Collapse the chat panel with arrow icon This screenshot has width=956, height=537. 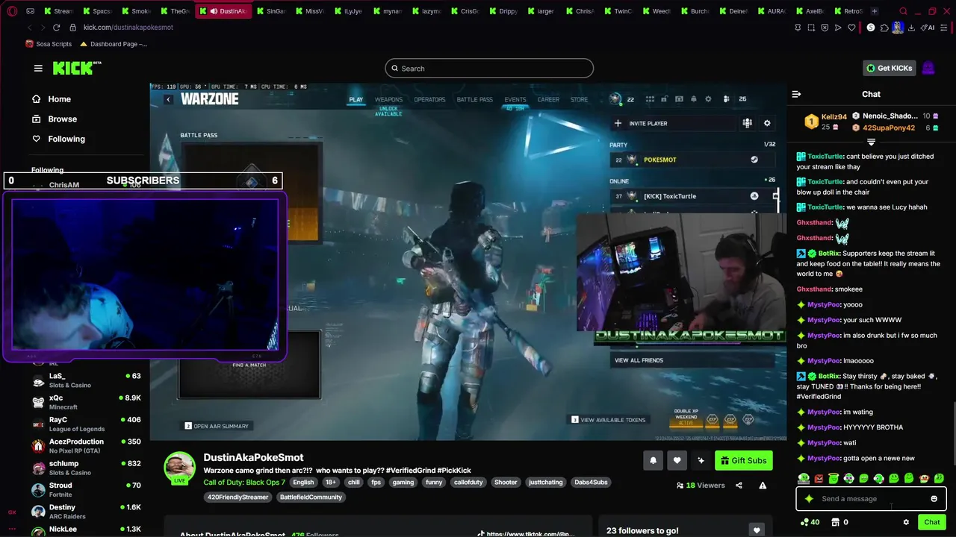pyautogui.click(x=796, y=94)
